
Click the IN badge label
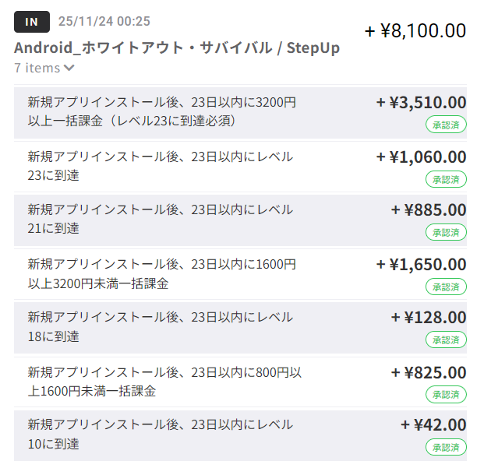(x=32, y=22)
